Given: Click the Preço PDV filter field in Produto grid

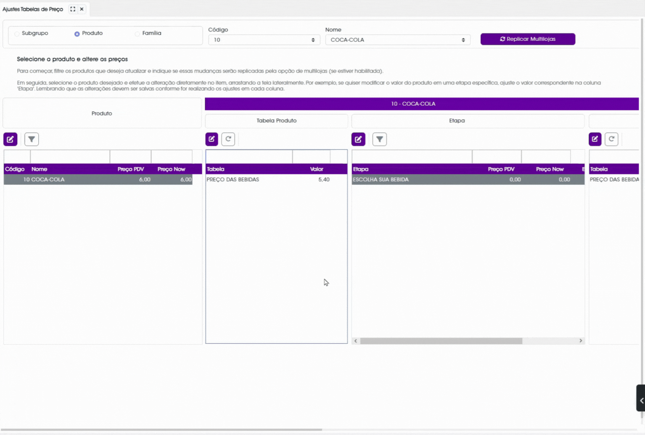Looking at the screenshot, I should (131, 156).
